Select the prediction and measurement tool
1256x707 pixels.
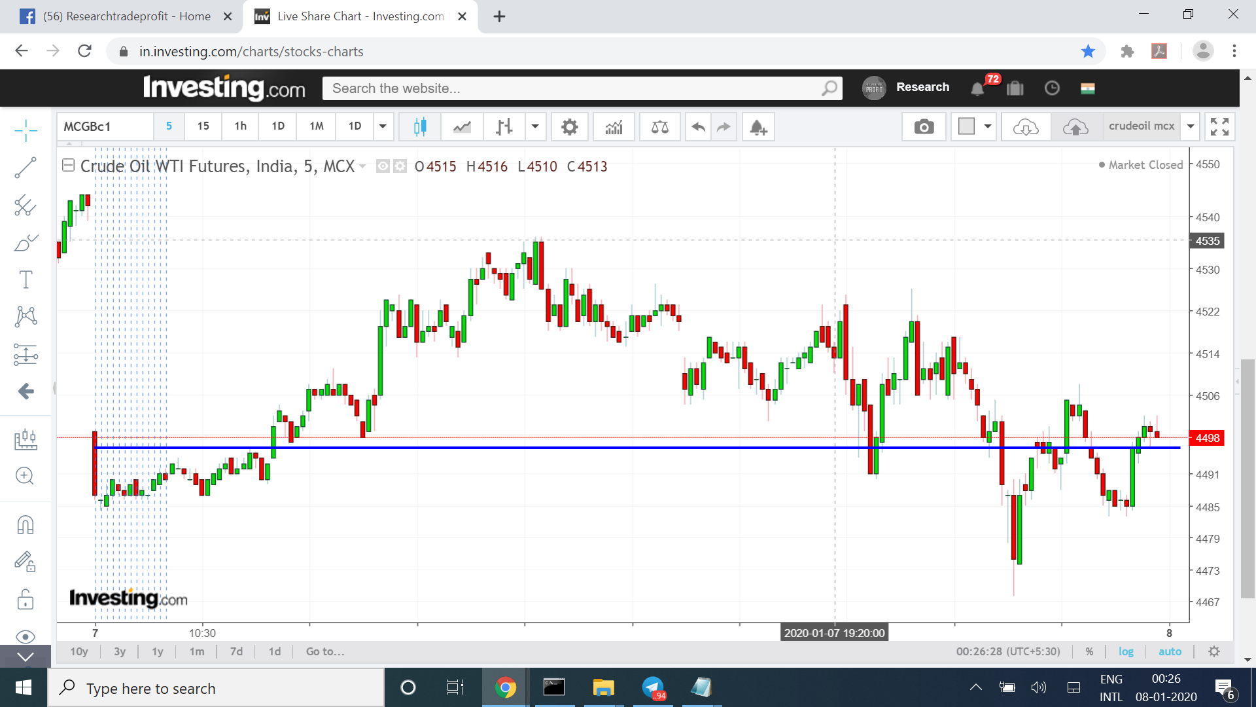26,355
